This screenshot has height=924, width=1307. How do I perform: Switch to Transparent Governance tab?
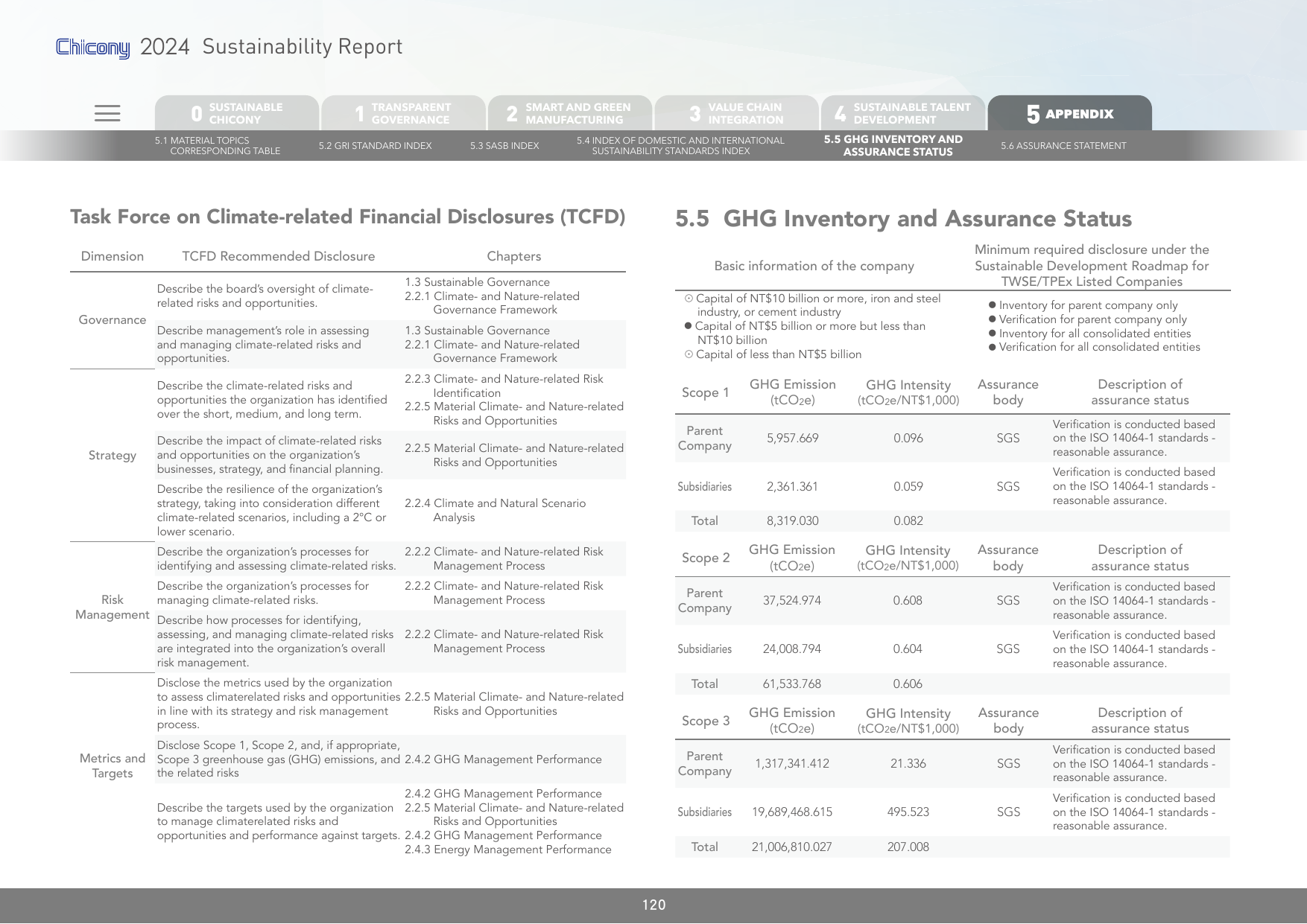click(403, 113)
